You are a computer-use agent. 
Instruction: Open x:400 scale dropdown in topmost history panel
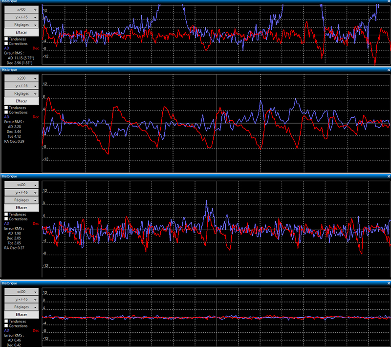[22, 9]
